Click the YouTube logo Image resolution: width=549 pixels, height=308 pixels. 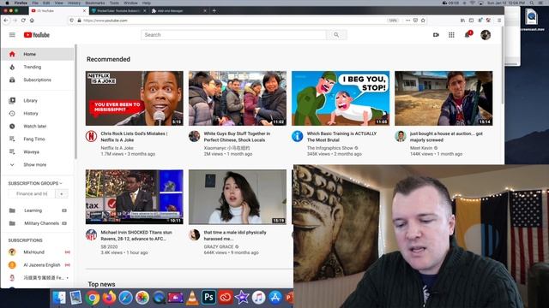37,35
